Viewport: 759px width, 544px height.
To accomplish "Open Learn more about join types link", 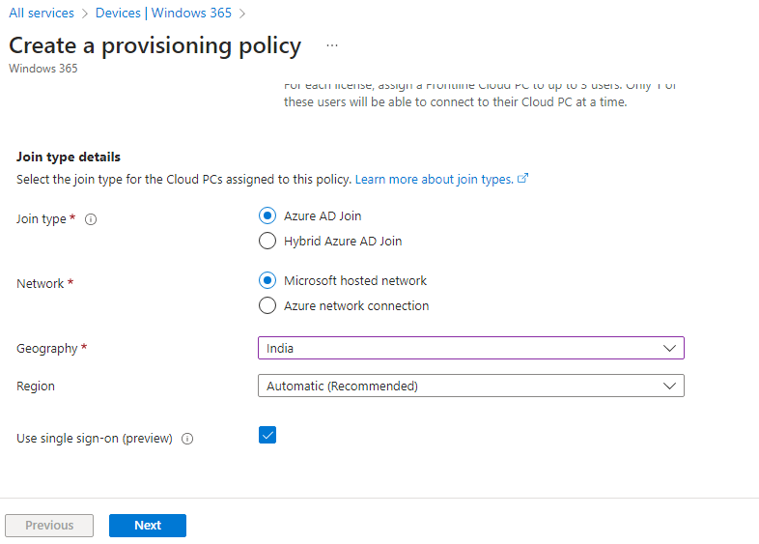I will coord(435,179).
